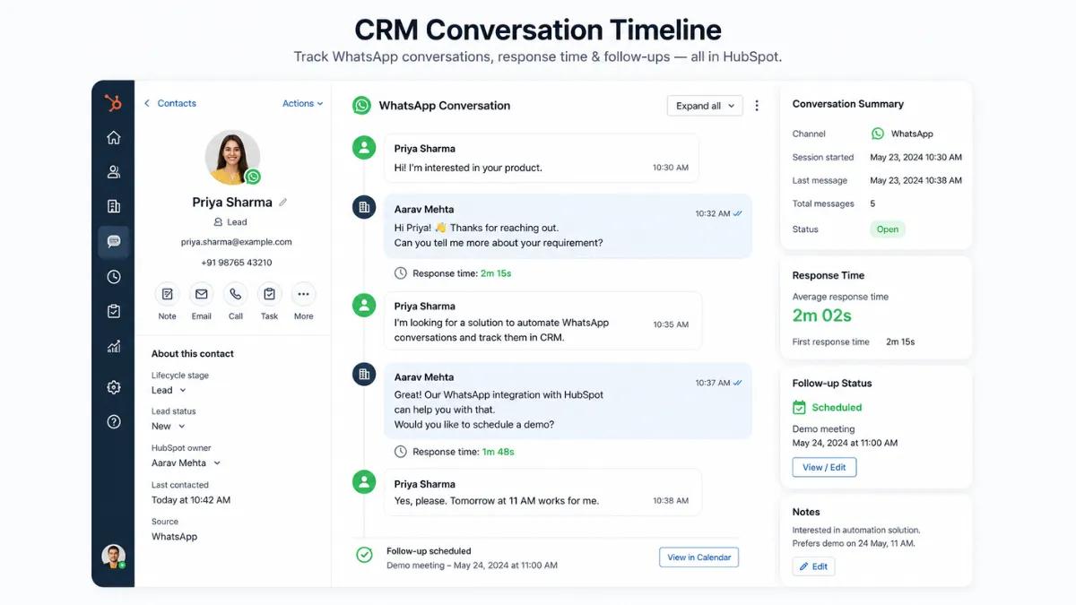This screenshot has height=605, width=1076.
Task: Open the HubSpot sprocket logo
Action: [113, 103]
